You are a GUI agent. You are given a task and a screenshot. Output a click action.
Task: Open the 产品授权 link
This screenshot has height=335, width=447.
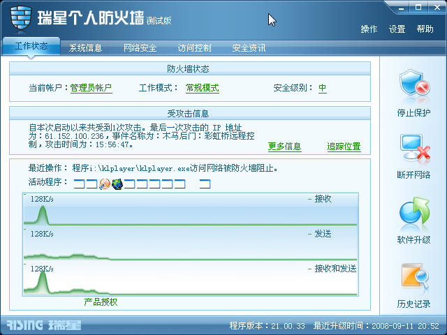pyautogui.click(x=101, y=302)
